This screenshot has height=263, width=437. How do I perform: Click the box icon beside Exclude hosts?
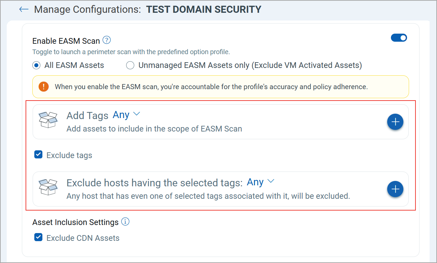click(48, 187)
